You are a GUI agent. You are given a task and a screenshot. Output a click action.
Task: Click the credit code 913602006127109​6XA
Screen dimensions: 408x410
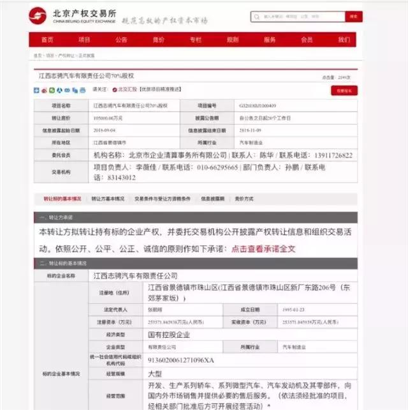(180, 360)
